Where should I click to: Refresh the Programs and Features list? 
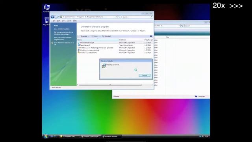tap(119, 17)
